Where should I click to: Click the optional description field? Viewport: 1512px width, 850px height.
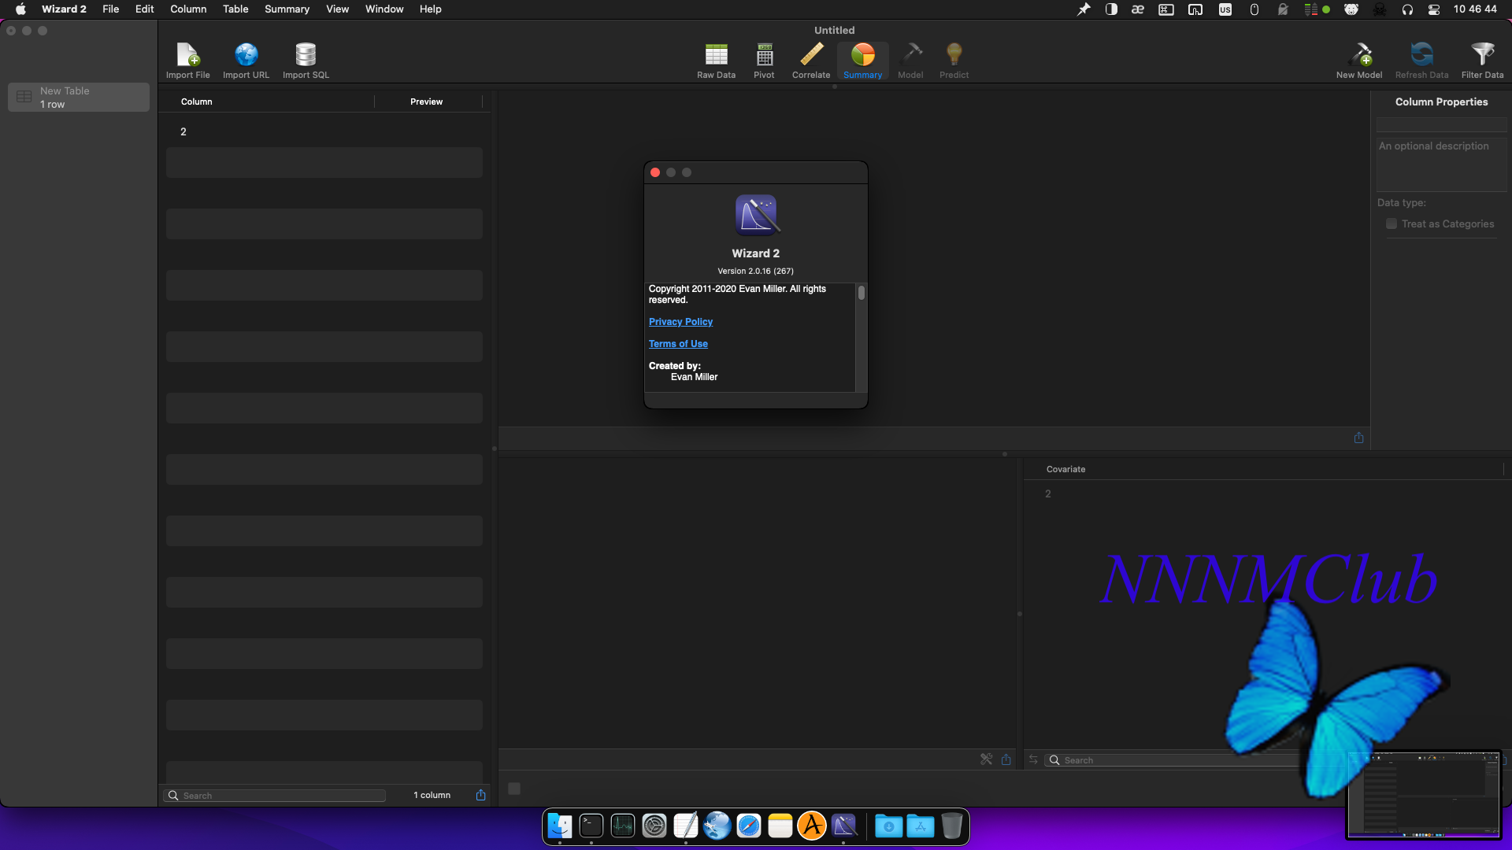(1441, 164)
